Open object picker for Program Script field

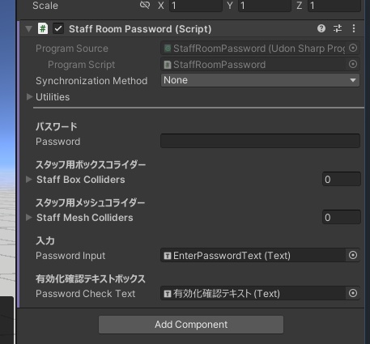(353, 64)
